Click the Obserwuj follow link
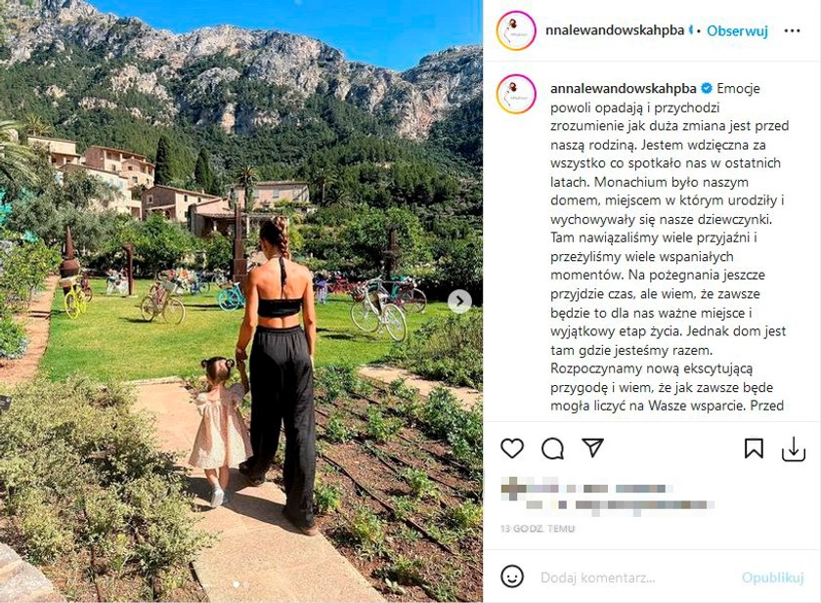 737,31
